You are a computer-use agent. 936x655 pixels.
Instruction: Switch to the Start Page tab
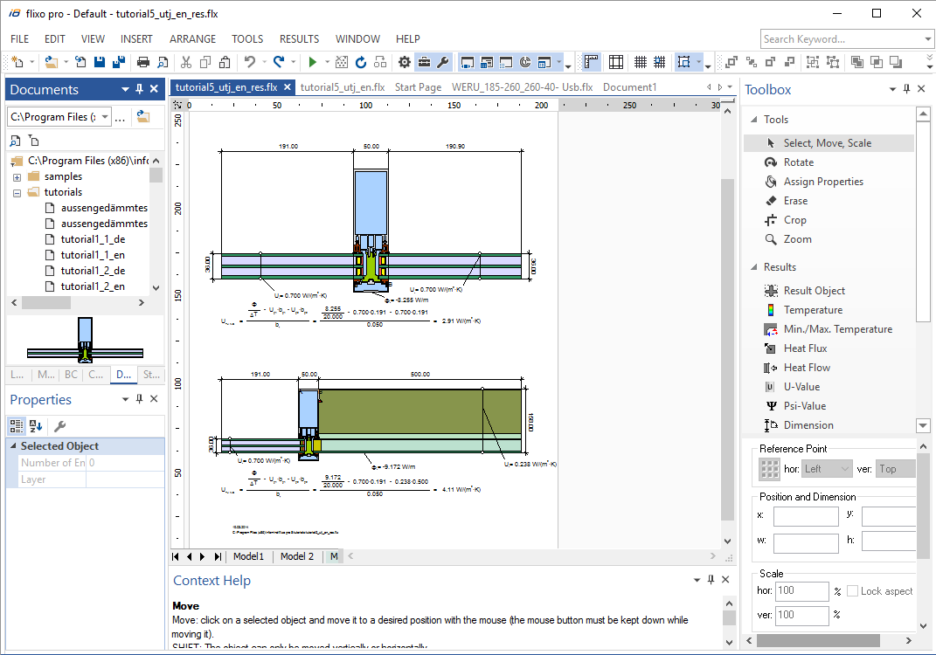[418, 87]
